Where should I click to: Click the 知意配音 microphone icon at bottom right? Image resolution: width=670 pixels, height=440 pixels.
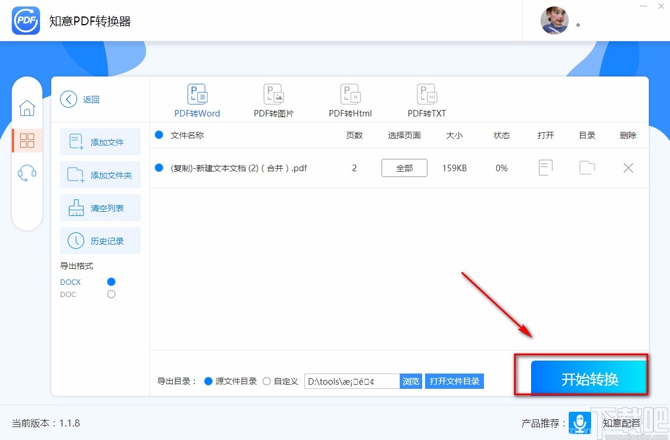tap(580, 423)
